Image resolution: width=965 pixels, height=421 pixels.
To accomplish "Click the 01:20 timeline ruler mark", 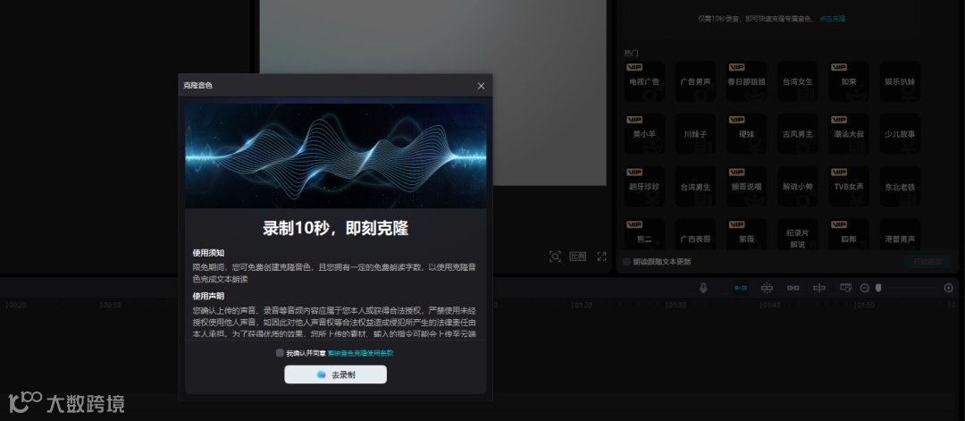I will pyautogui.click(x=582, y=306).
